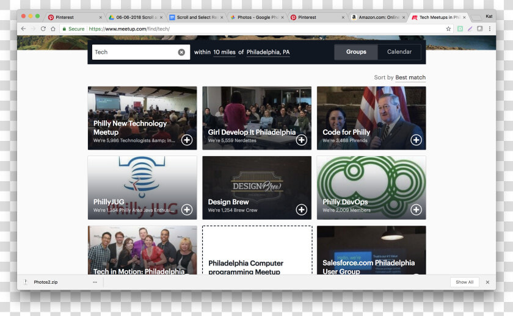Screen dimensions: 513x316
Task: Close the first Pinterest tab
Action: [x=100, y=17]
